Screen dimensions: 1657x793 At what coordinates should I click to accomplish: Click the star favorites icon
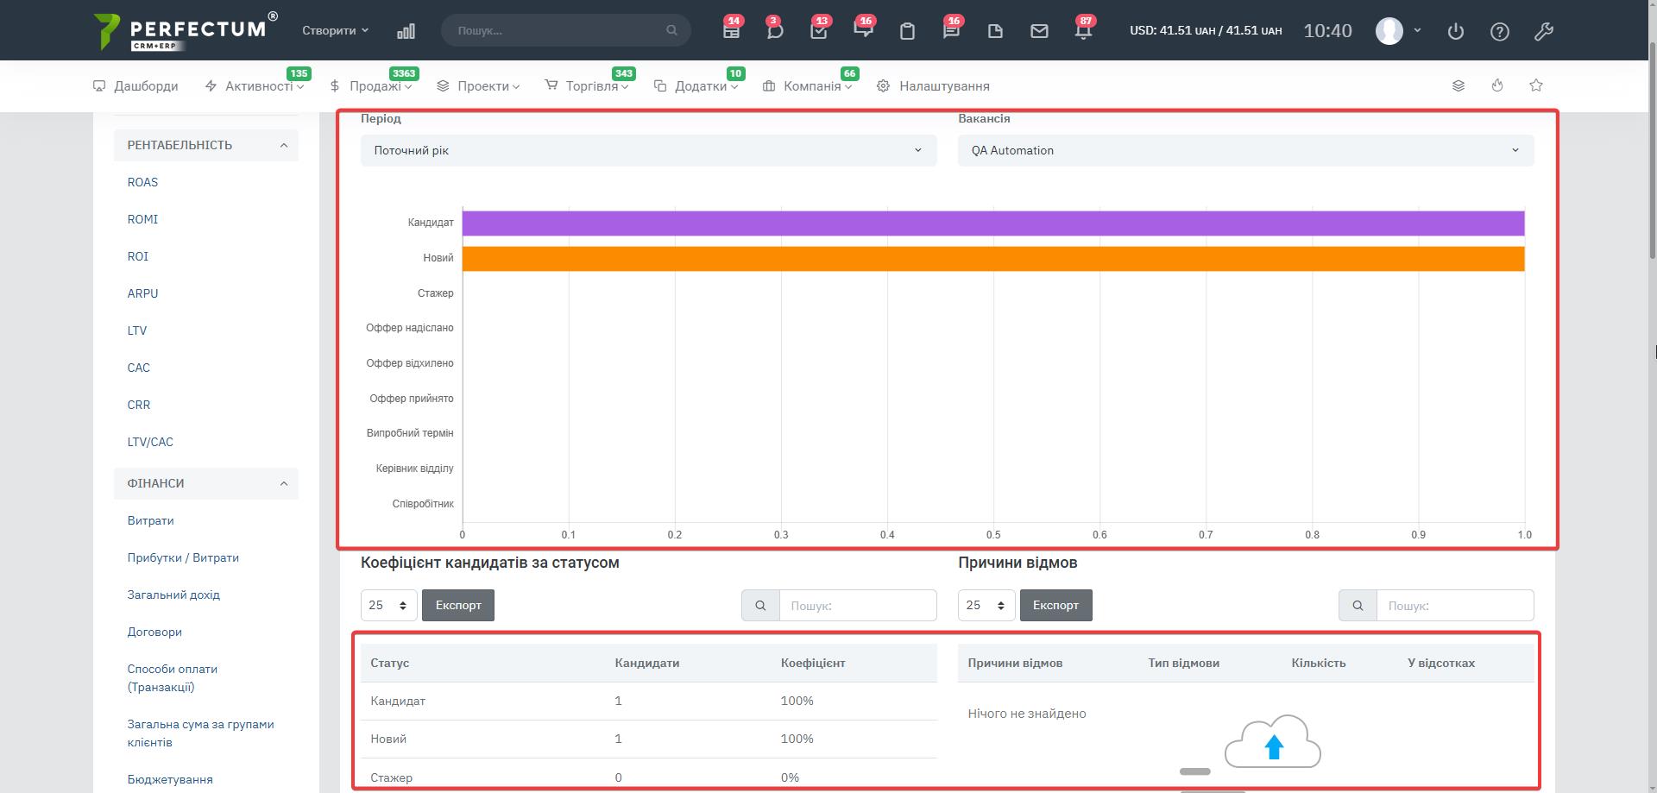pos(1535,85)
